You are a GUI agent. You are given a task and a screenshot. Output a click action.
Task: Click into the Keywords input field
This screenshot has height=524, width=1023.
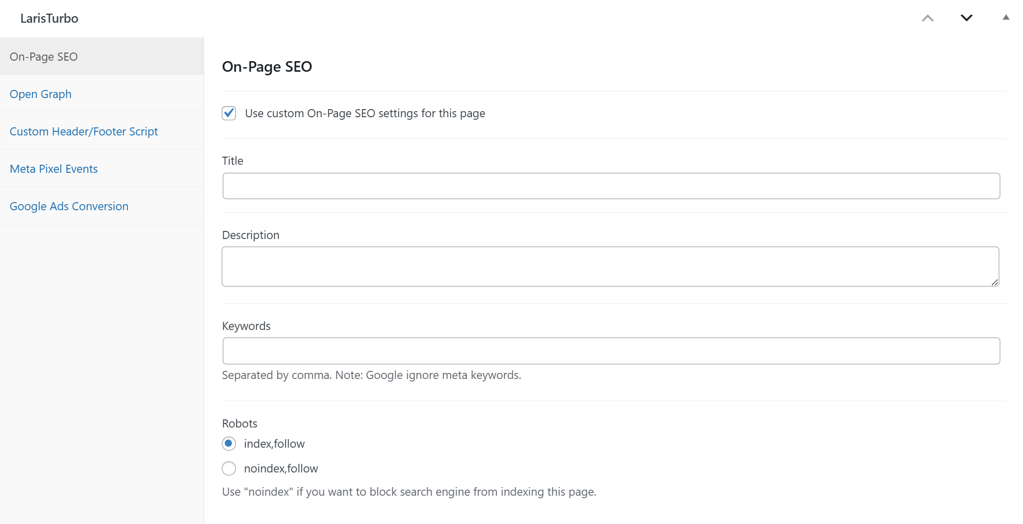[x=611, y=351]
